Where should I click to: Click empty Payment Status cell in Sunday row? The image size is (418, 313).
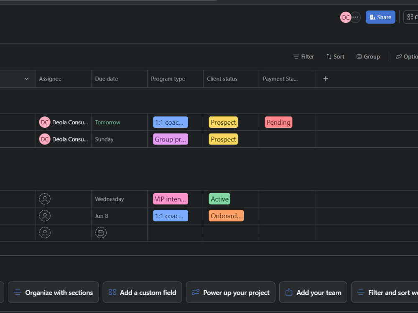pos(287,139)
